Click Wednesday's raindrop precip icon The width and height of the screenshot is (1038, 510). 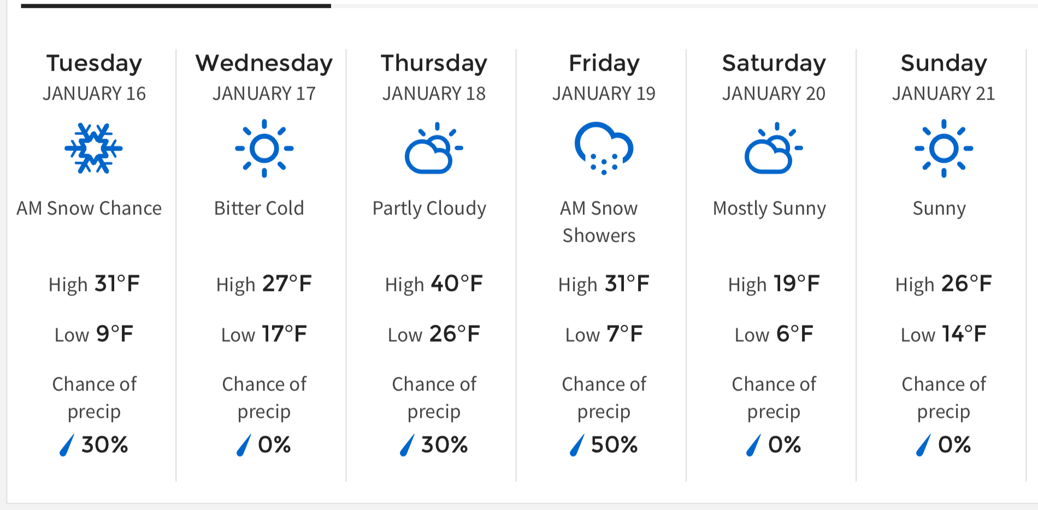pyautogui.click(x=244, y=445)
